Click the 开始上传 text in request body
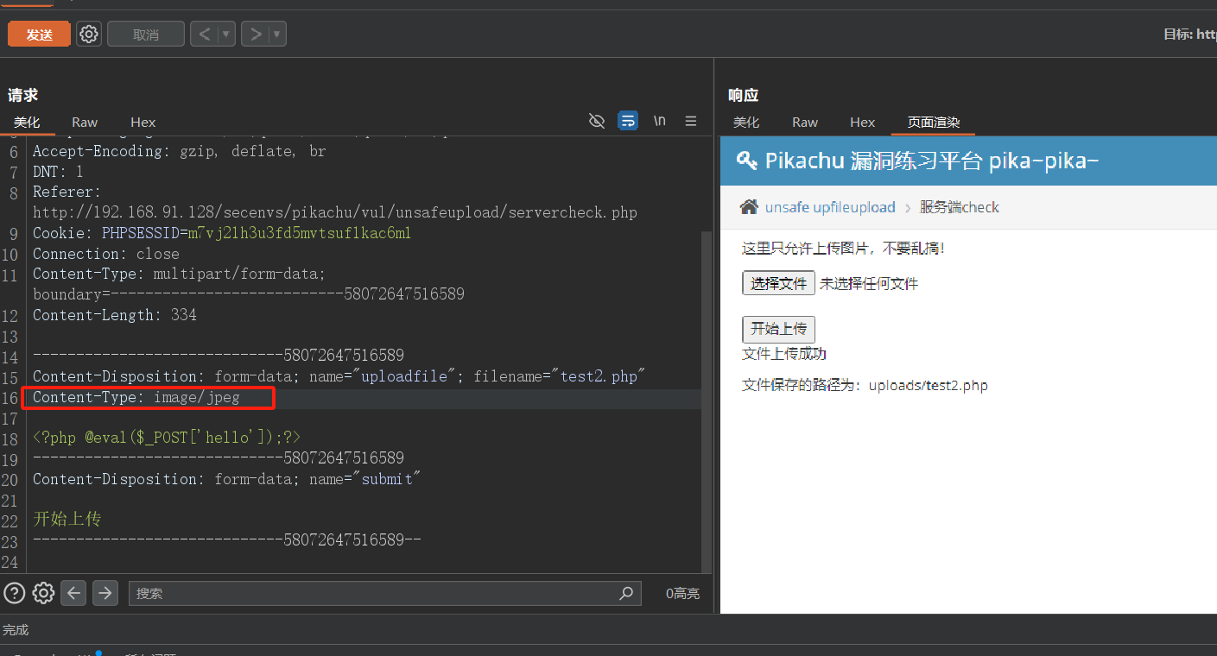This screenshot has width=1217, height=656. tap(67, 520)
